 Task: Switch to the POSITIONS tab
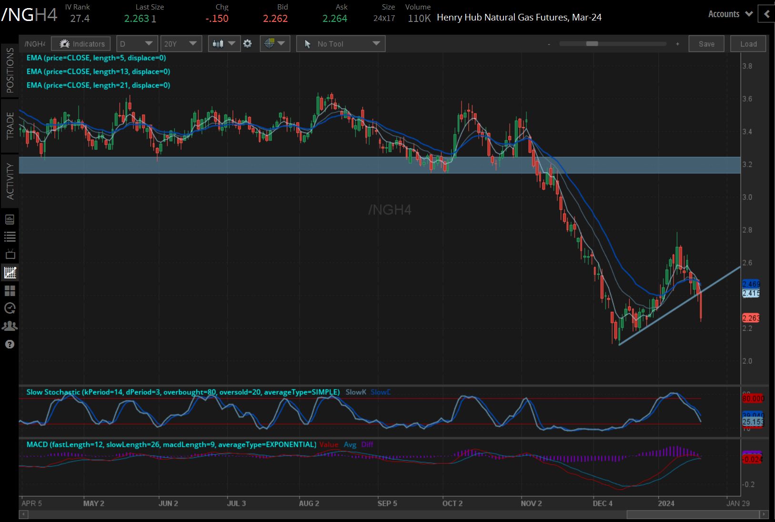pyautogui.click(x=10, y=71)
